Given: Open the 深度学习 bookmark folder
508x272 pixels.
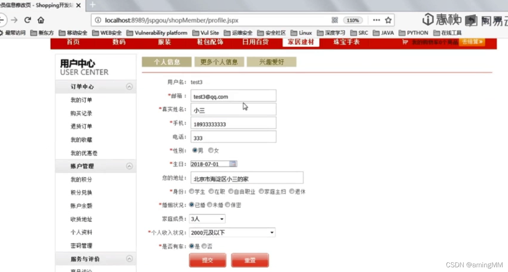Looking at the screenshot, I should tap(331, 33).
